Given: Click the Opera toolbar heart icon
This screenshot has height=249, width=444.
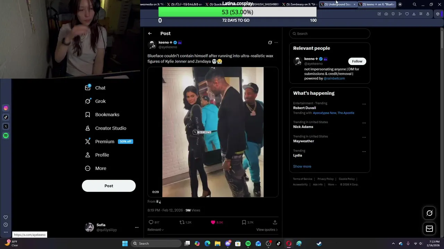Looking at the screenshot, I should (x=407, y=14).
